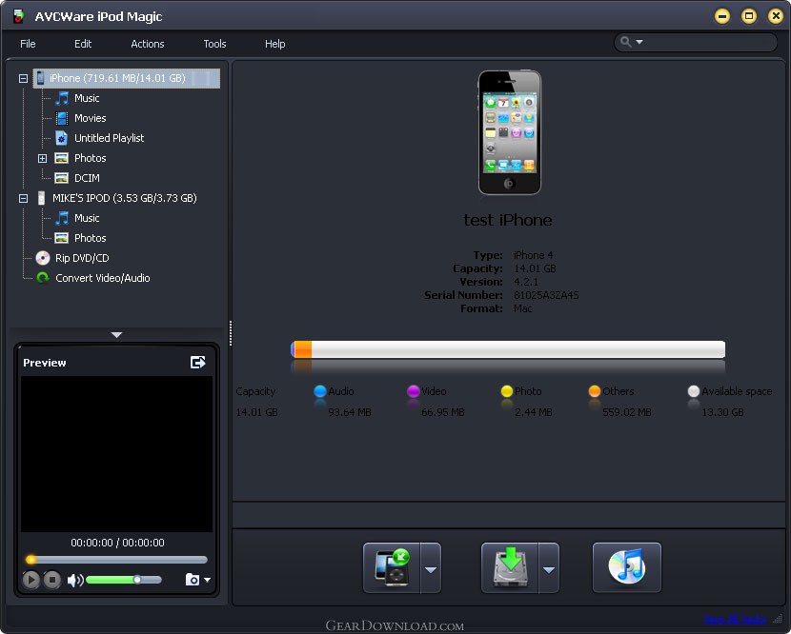The height and width of the screenshot is (634, 791).
Task: Open the copy-to-computer dropdown arrow
Action: (x=549, y=568)
